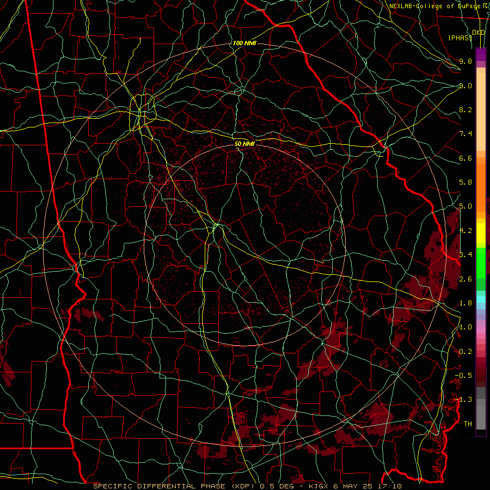The width and height of the screenshot is (490, 490).
Task: Click the 17:10 timestamp in the caption
Action: tap(389, 486)
